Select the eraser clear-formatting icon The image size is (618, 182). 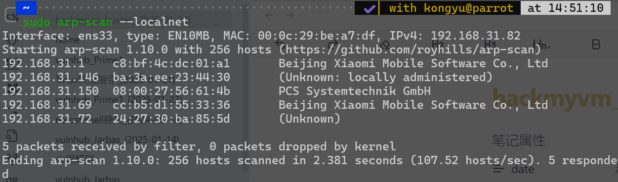tap(385, 45)
